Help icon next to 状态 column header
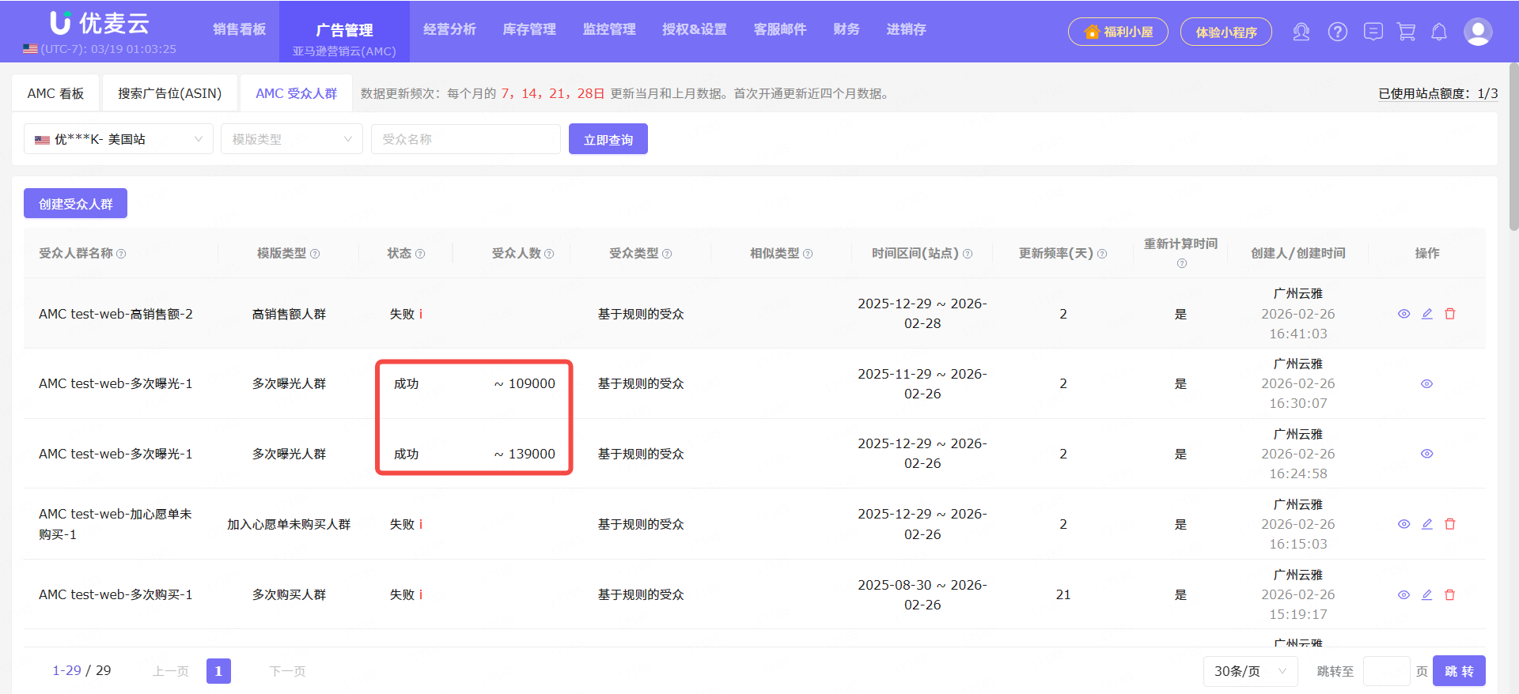The image size is (1519, 694). click(420, 254)
